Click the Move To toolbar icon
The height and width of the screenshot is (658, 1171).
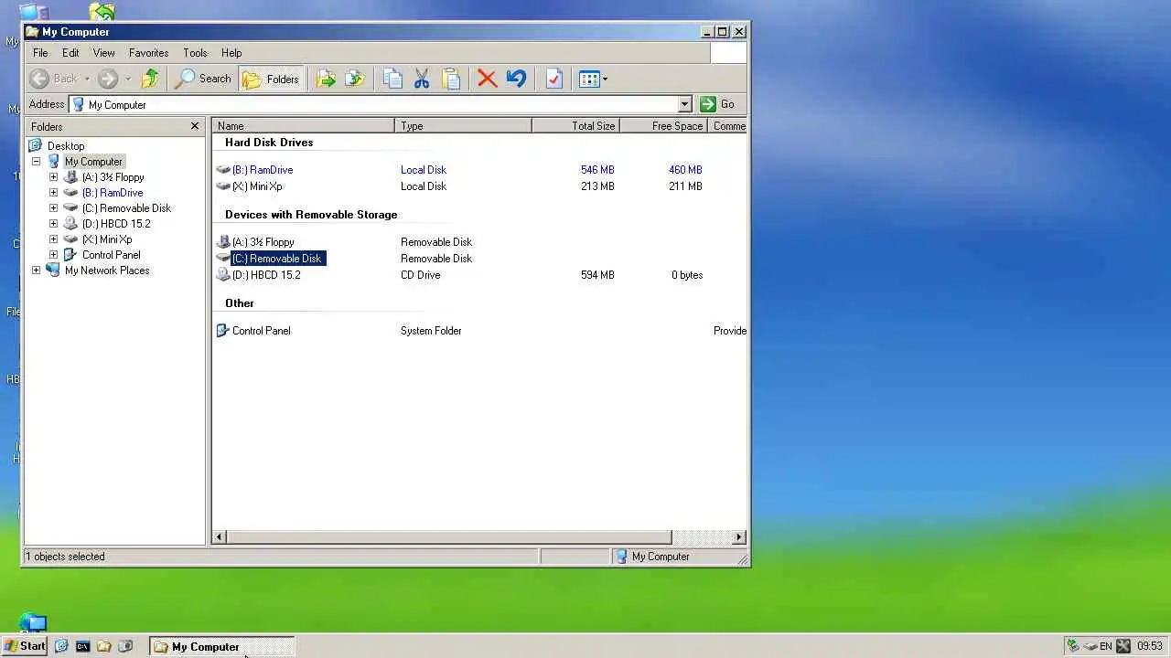[x=325, y=79]
